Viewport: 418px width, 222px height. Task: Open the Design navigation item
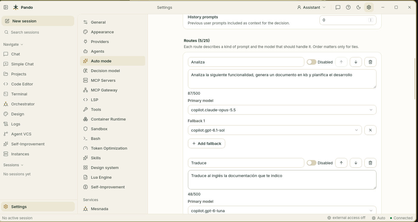tap(38, 114)
